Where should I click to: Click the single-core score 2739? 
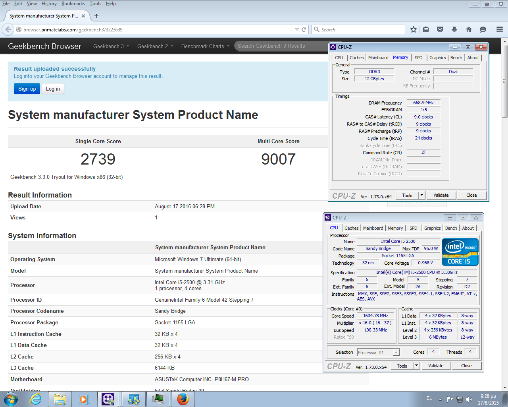pos(98,159)
